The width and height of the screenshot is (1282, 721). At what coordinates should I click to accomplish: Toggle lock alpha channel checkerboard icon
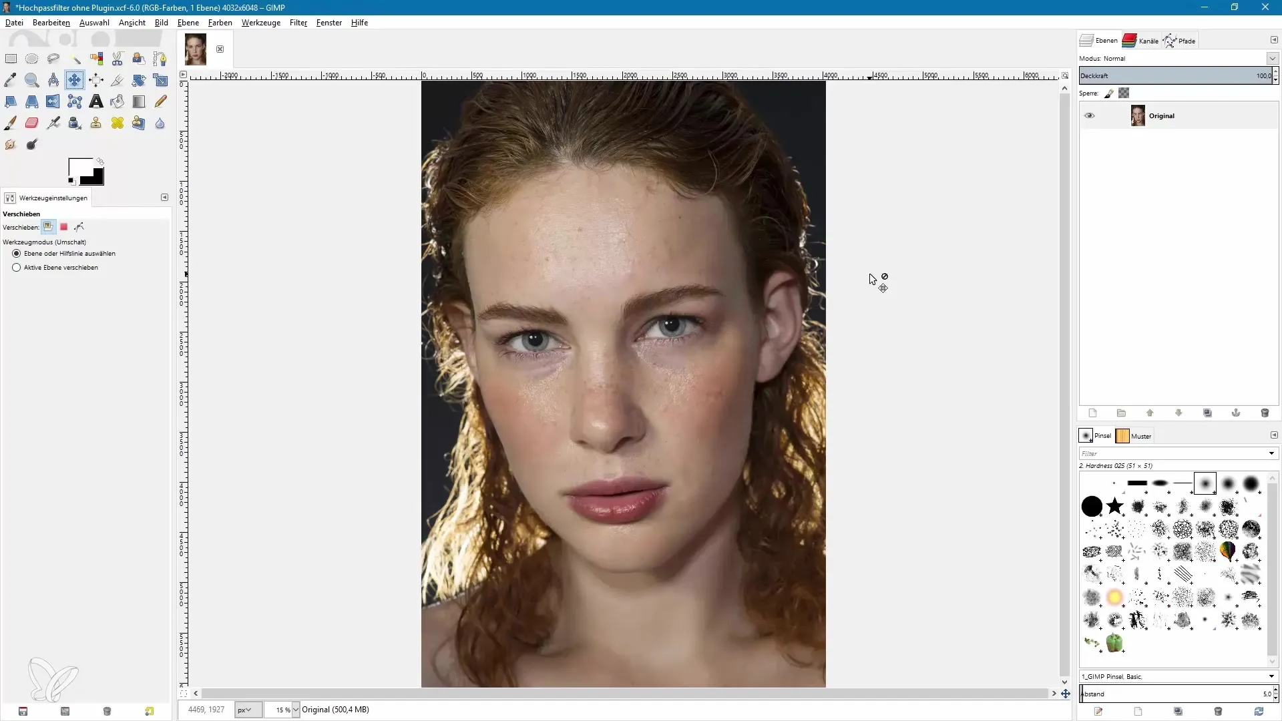point(1124,93)
